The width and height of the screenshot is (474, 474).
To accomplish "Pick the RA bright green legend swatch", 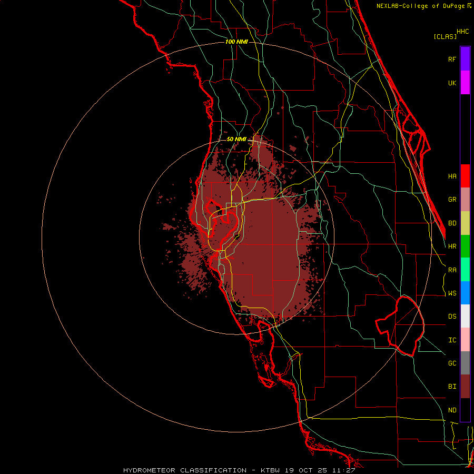I will (x=465, y=270).
